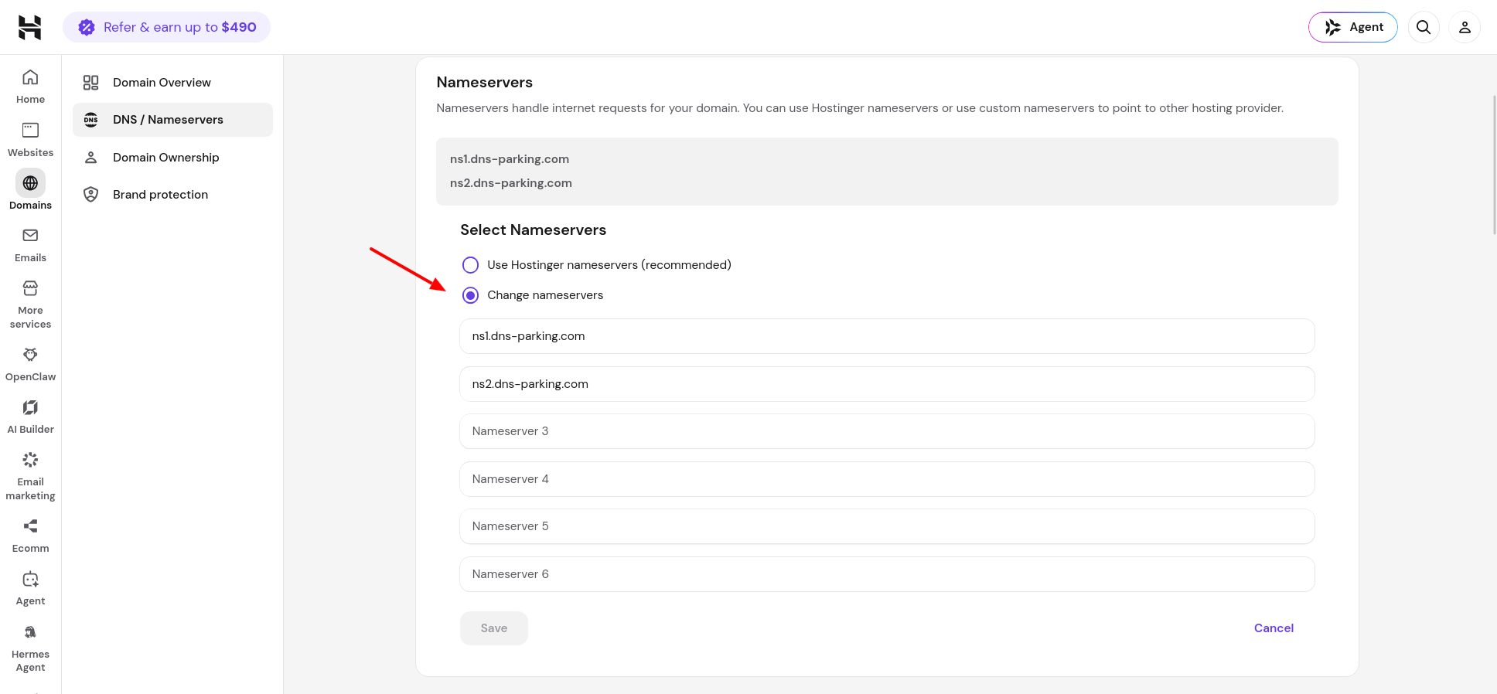Click the Domain Ownership person icon
This screenshot has height=694, width=1497.
coord(91,158)
